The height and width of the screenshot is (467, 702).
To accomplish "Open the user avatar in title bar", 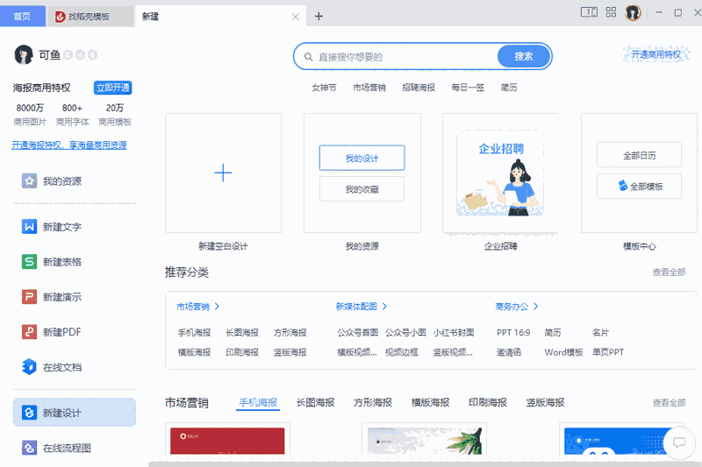I will pyautogui.click(x=633, y=12).
